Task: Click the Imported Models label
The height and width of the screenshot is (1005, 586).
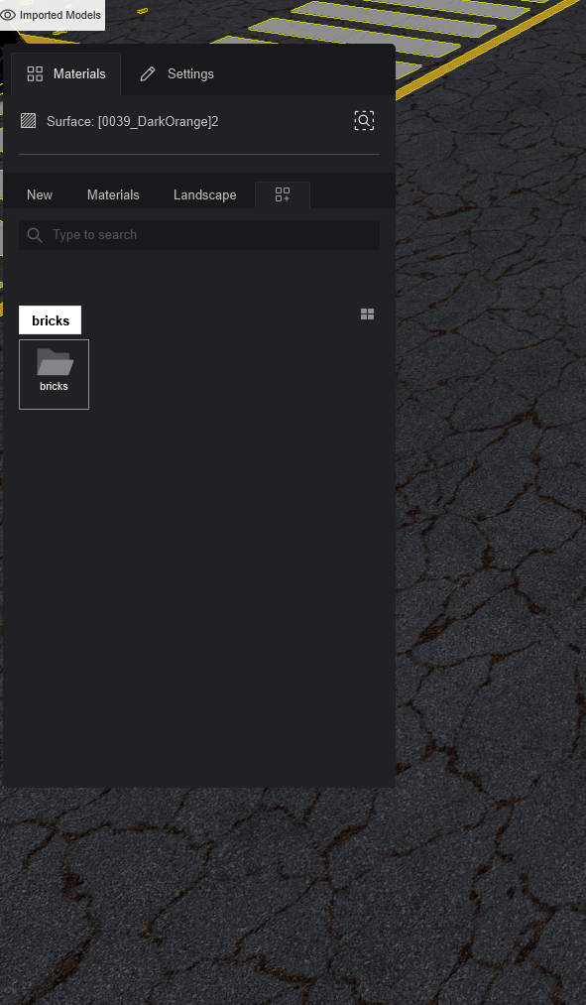Action: click(60, 15)
